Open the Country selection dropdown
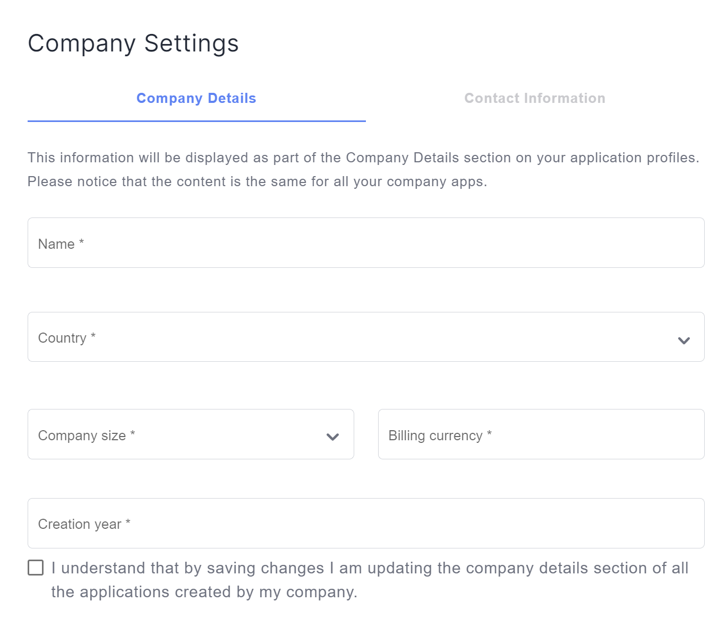This screenshot has width=718, height=619. pos(366,337)
